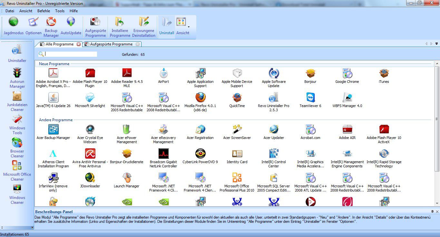Open Optionen from the toolbar

(33, 26)
